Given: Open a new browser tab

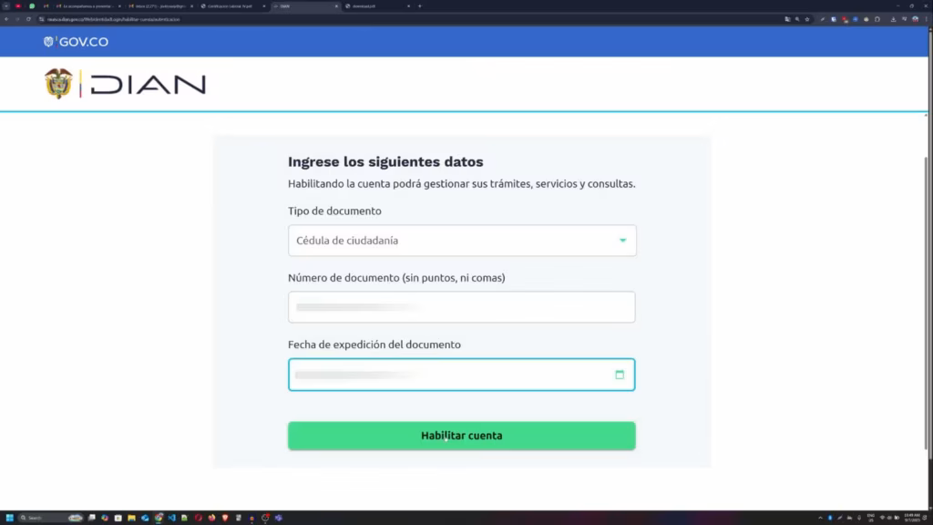Looking at the screenshot, I should [x=419, y=6].
